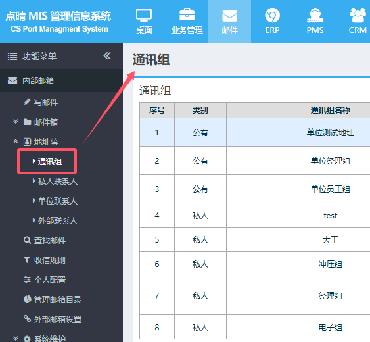Select the 邮件 envelope tab

click(x=229, y=21)
